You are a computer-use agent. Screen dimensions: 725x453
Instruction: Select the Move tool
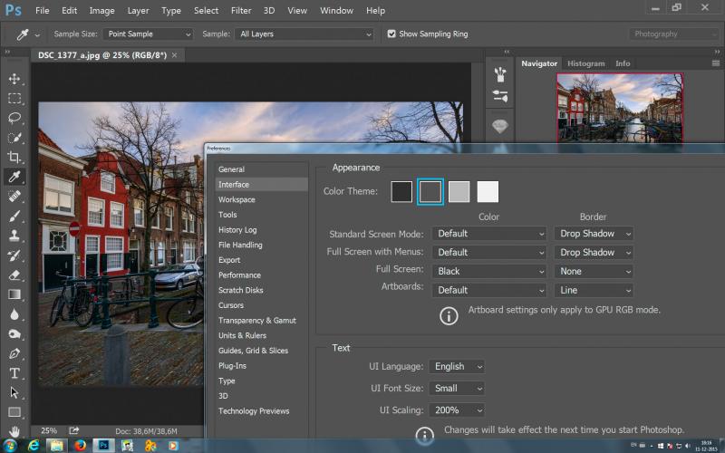[14, 79]
